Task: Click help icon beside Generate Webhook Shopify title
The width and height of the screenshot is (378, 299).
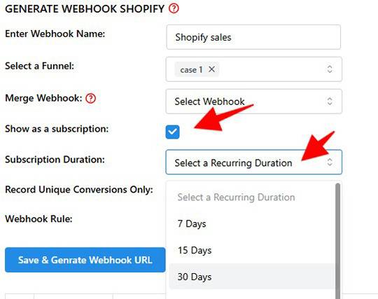Action: (174, 8)
